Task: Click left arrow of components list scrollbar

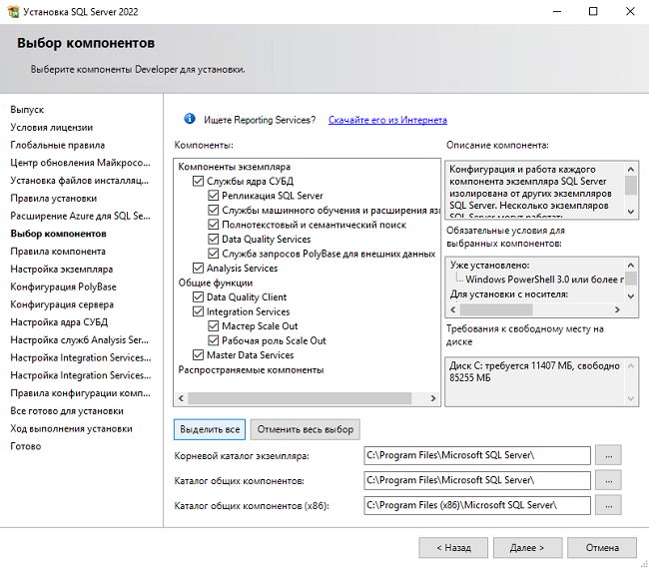Action: point(181,398)
